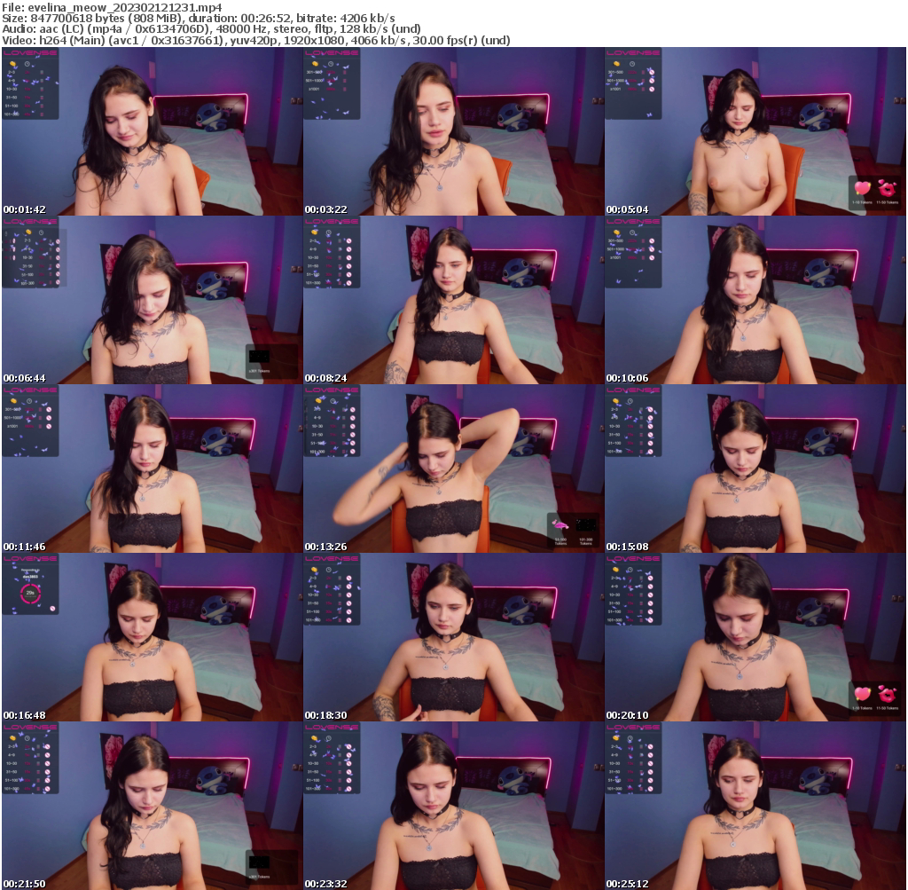Select the kiss lips 11-50 Tokens icon
Image resolution: width=908 pixels, height=890 pixels.
[887, 190]
